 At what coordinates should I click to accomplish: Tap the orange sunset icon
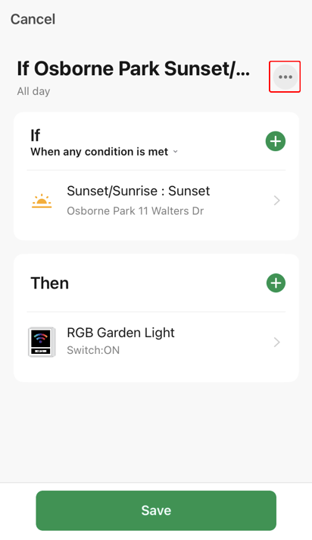click(42, 201)
